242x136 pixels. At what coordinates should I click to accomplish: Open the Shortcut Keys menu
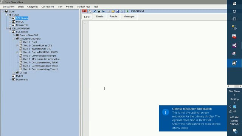(83, 7)
